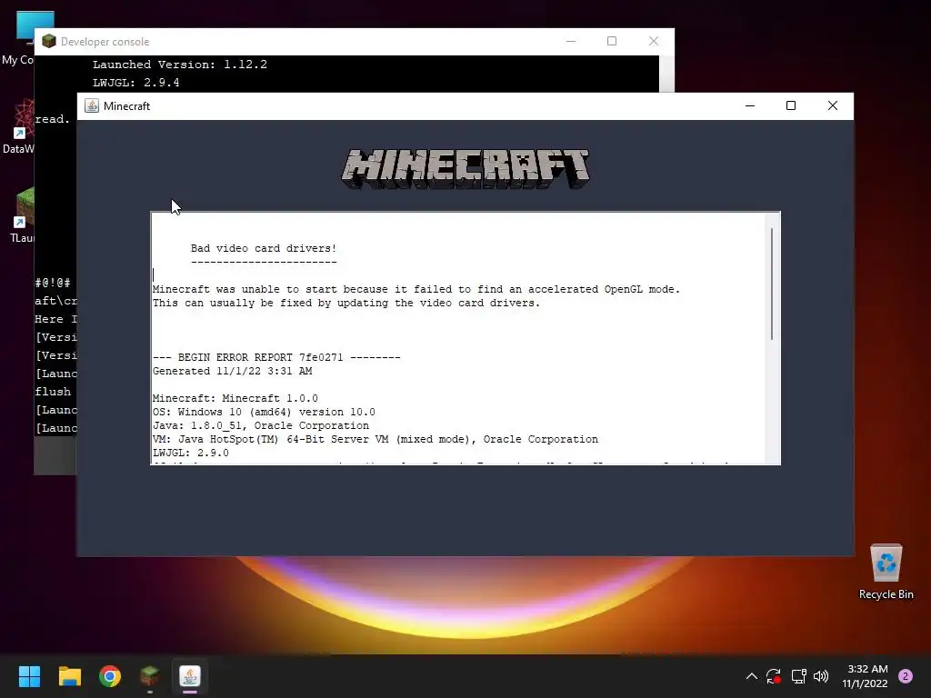The image size is (931, 698).
Task: Minimize the Developer console window
Action: click(x=571, y=41)
